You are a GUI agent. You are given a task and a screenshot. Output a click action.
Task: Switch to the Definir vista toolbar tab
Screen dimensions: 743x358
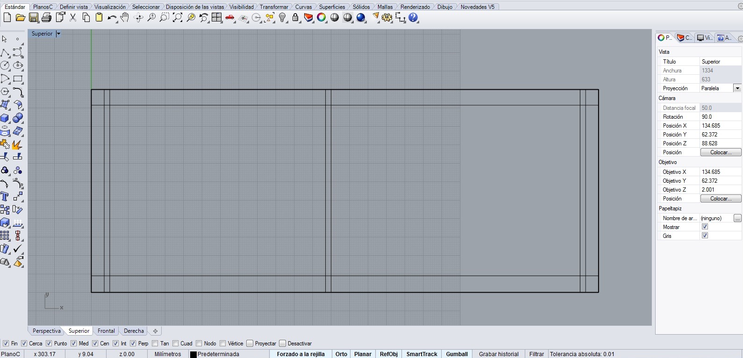[74, 7]
